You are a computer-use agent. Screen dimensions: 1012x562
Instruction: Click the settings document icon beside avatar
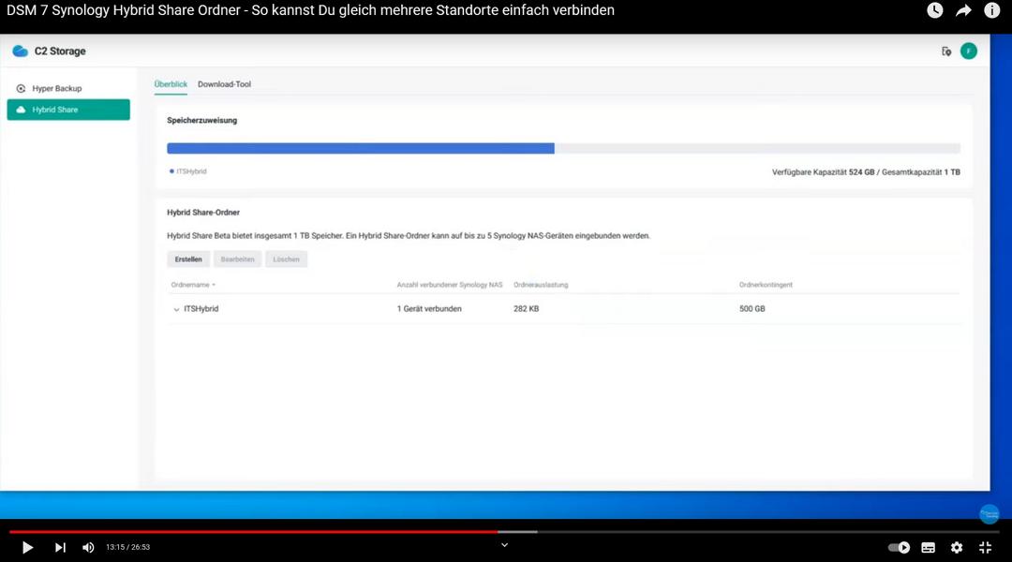(946, 52)
